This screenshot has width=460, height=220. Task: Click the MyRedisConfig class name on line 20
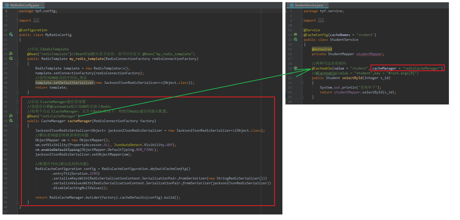coord(58,35)
